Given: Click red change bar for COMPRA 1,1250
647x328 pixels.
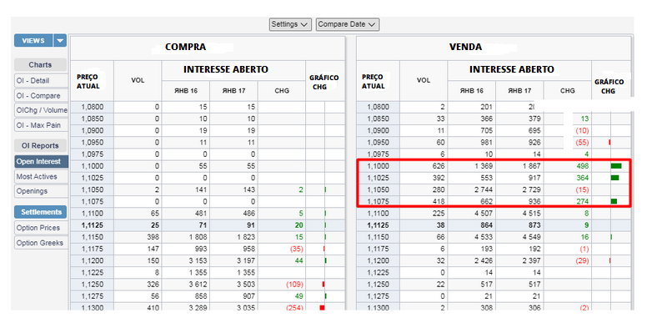Looking at the screenshot, I should pos(323,285).
